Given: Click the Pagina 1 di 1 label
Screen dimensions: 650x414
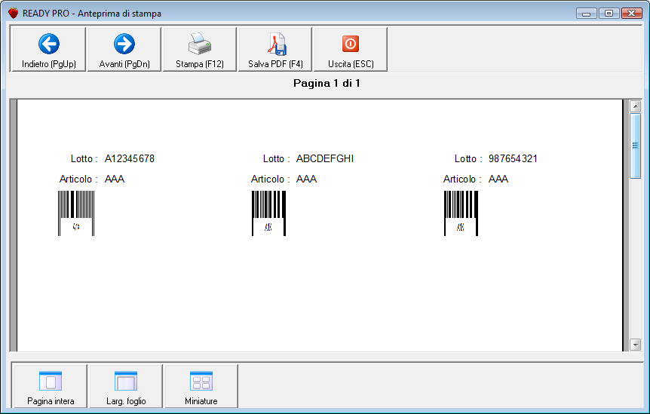Looking at the screenshot, I should 327,83.
